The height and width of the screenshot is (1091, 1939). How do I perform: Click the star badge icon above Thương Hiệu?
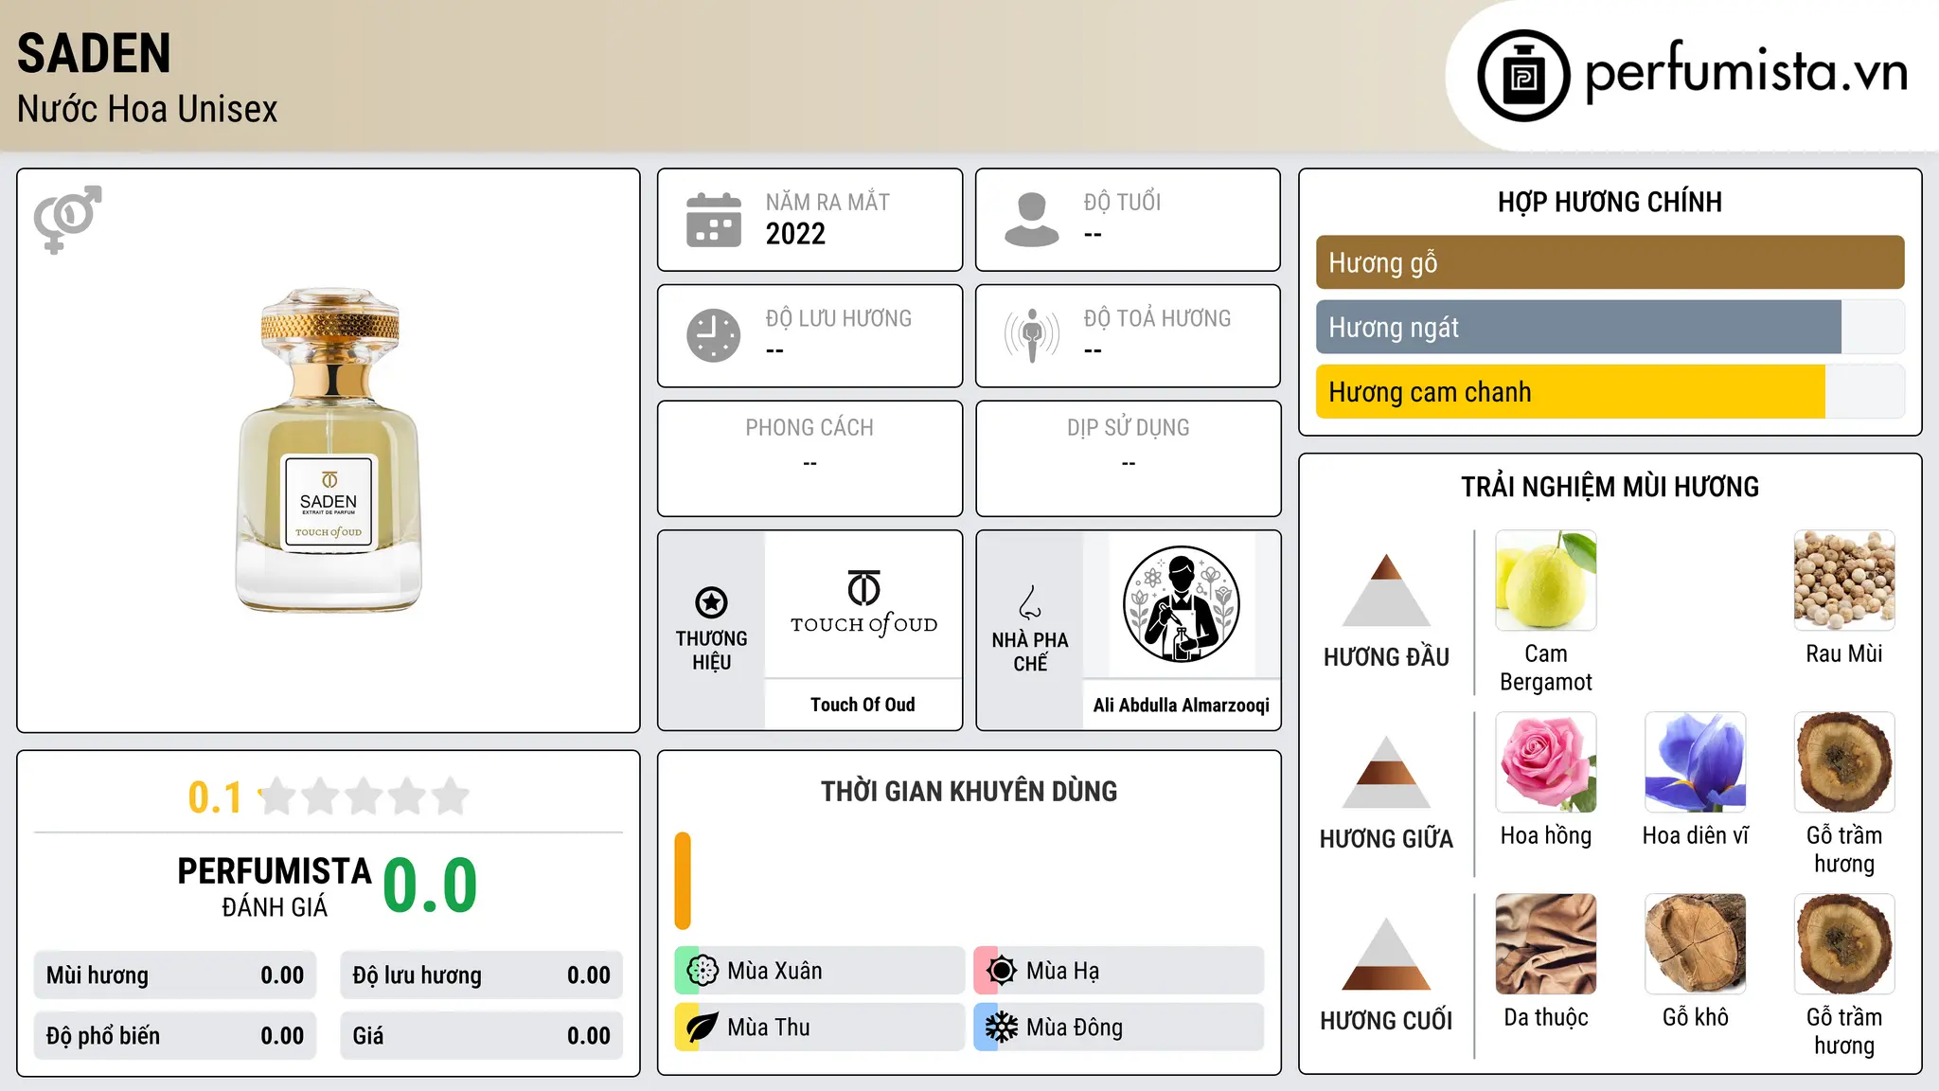pyautogui.click(x=712, y=602)
